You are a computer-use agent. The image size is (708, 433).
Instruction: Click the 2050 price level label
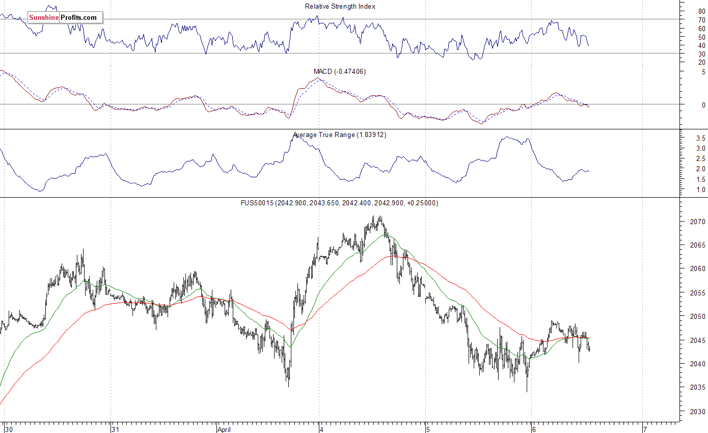pyautogui.click(x=698, y=316)
